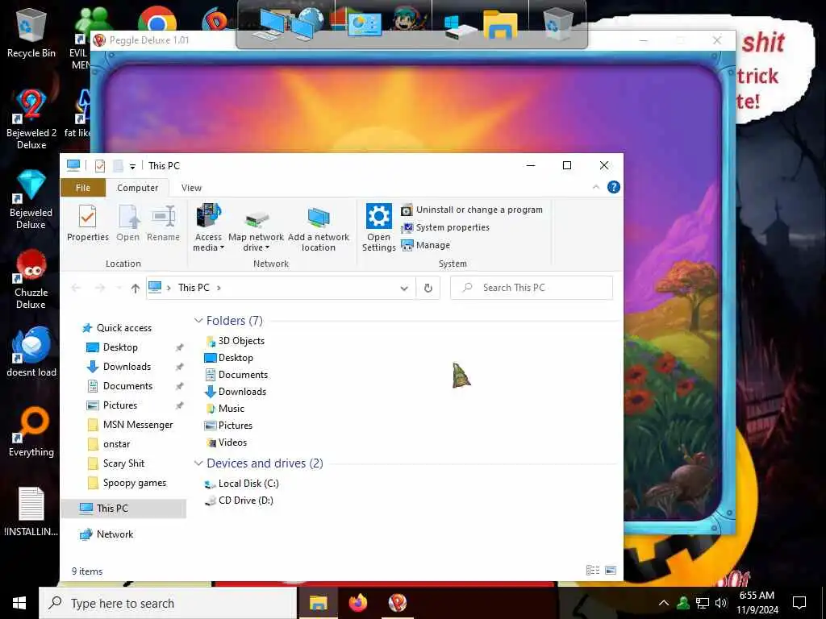Screen dimensions: 826x619
Task: Click quick access toolbar Properties checkmark icon
Action: point(99,166)
